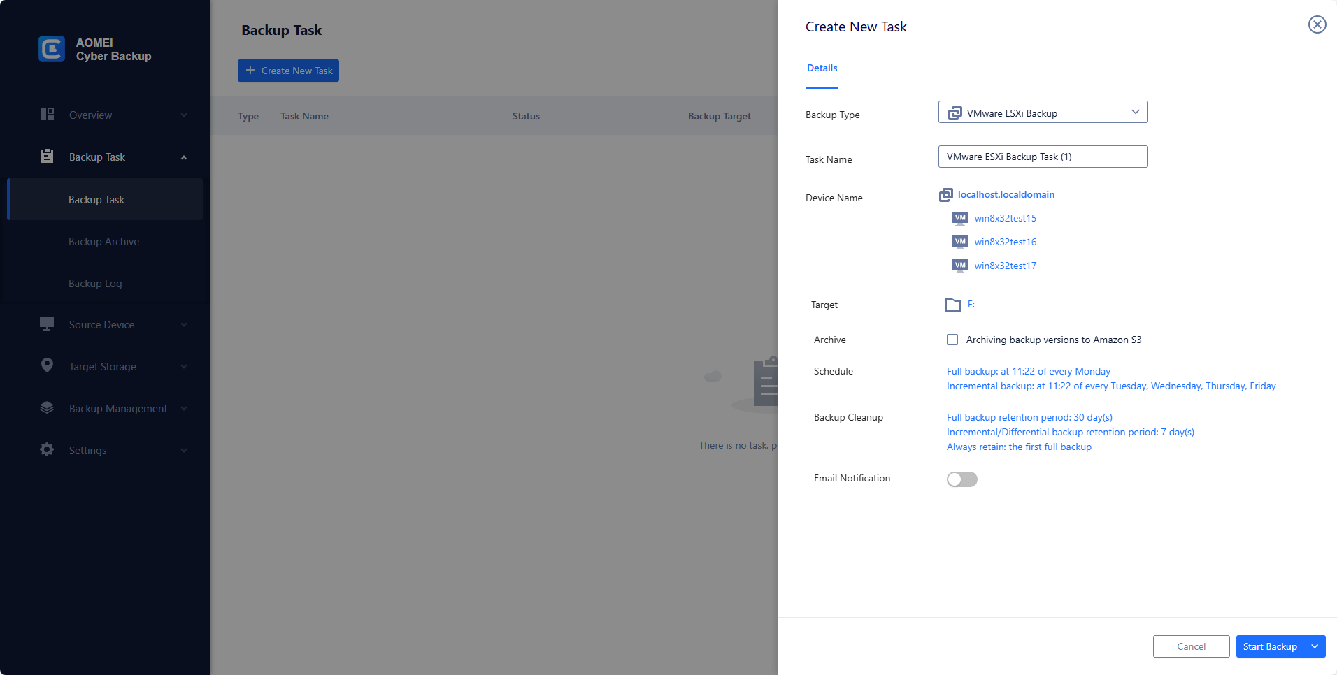Click the Backup Task clipboard icon in sidebar

tap(47, 156)
